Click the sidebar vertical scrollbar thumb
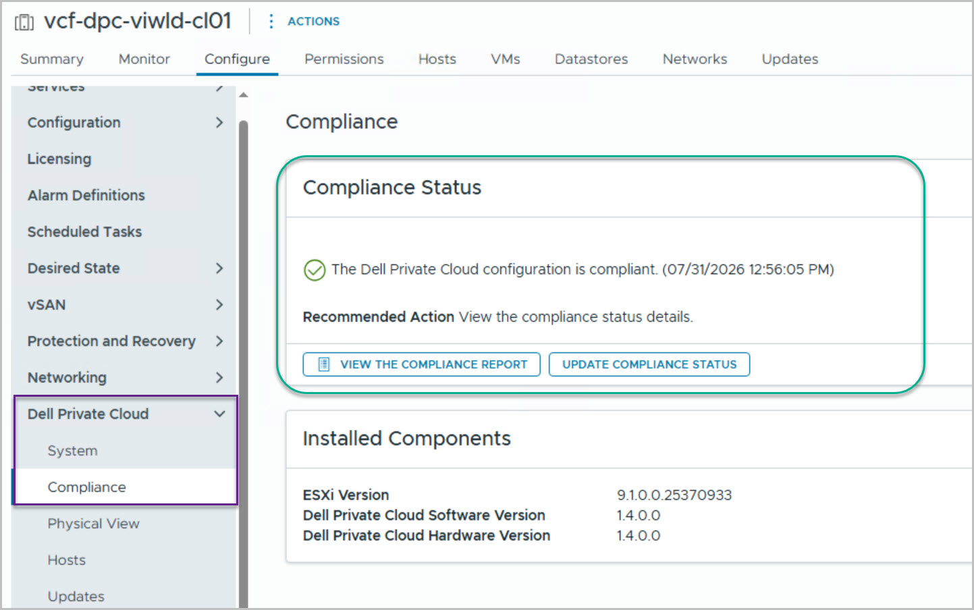974x610 pixels. 244,364
